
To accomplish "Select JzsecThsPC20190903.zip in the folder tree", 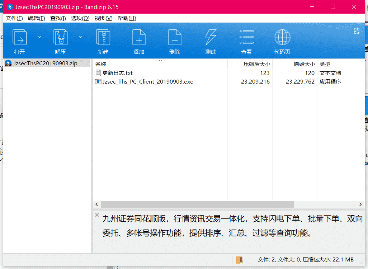I will pyautogui.click(x=45, y=63).
